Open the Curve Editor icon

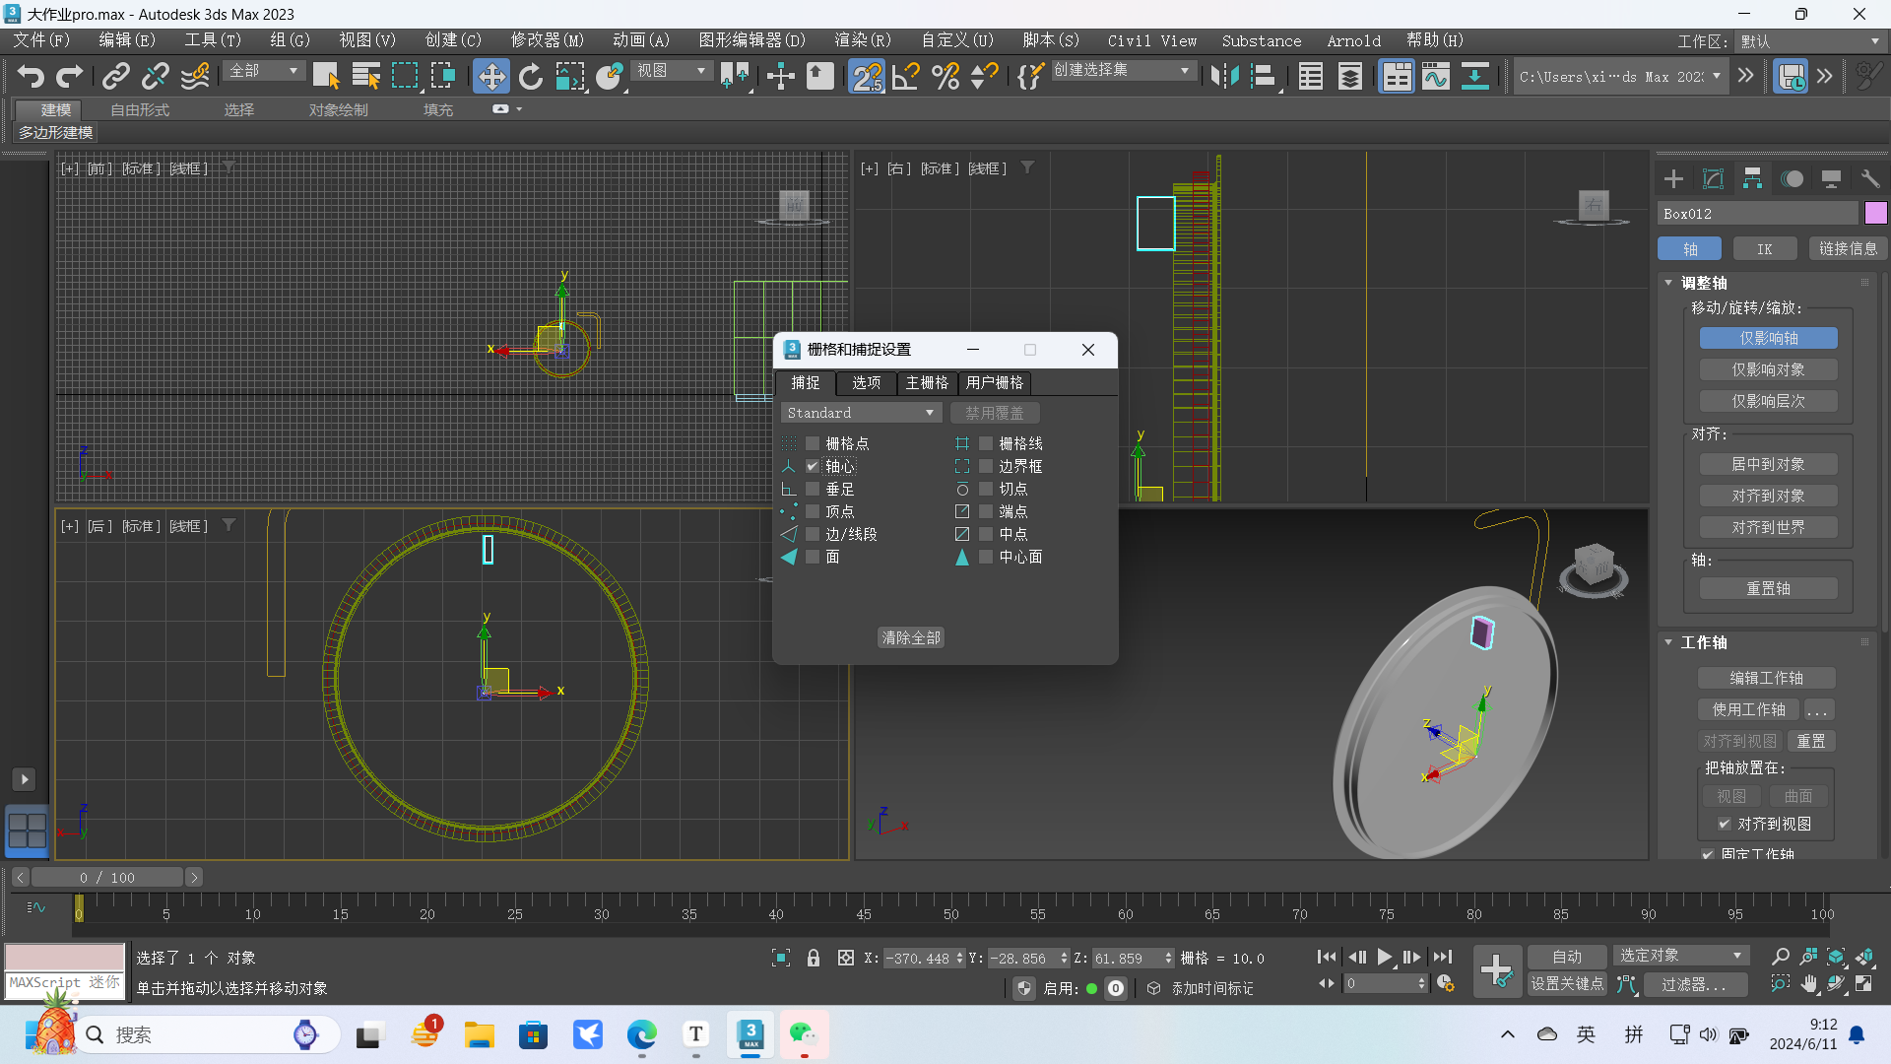pos(1436,76)
